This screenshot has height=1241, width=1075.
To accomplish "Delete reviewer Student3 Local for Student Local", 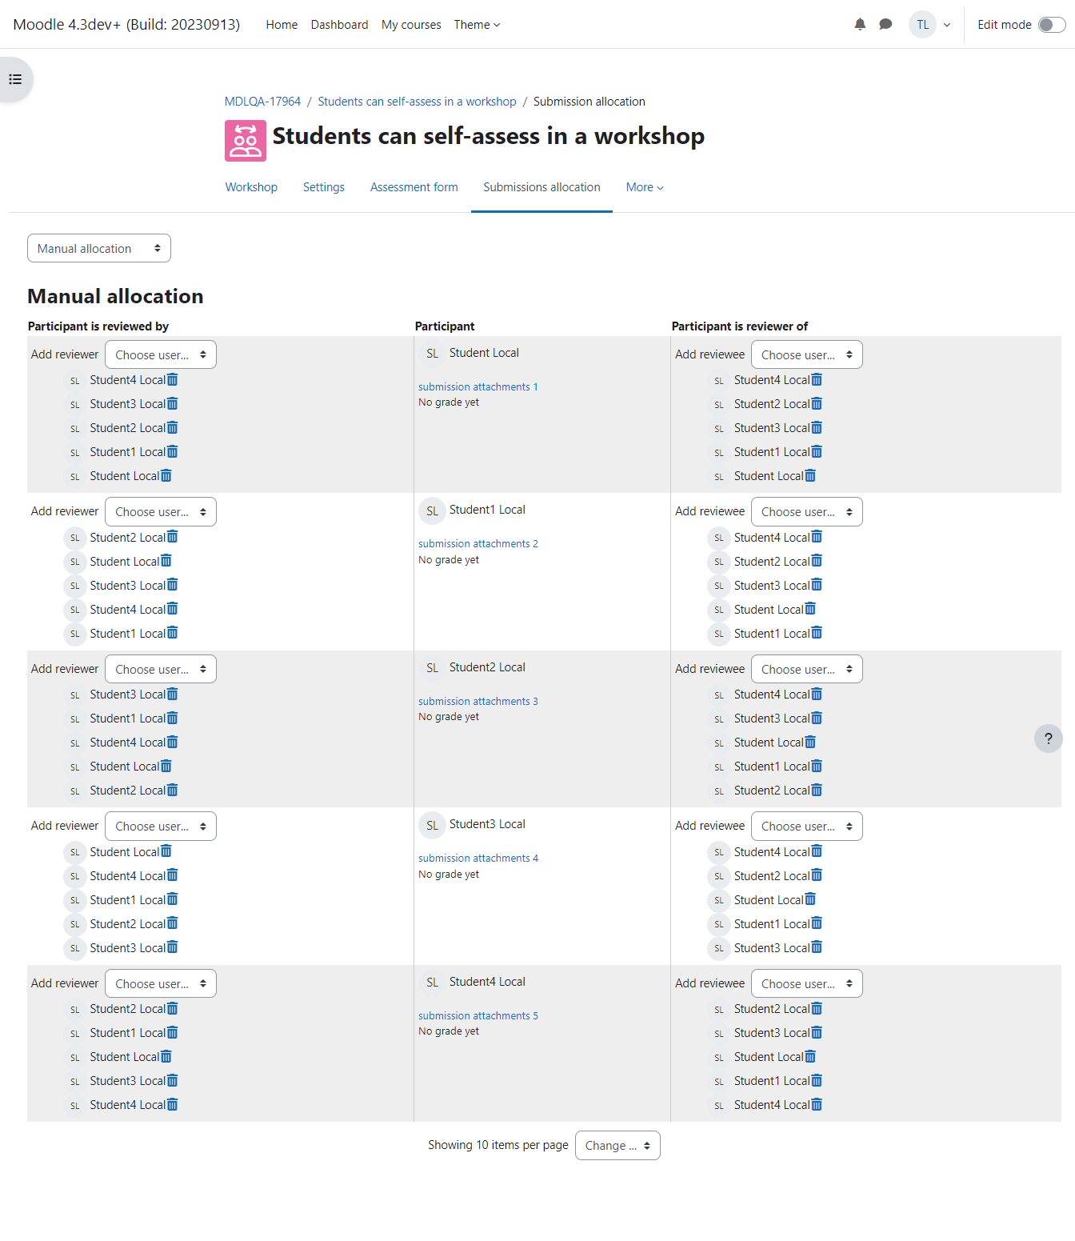I will point(173,404).
